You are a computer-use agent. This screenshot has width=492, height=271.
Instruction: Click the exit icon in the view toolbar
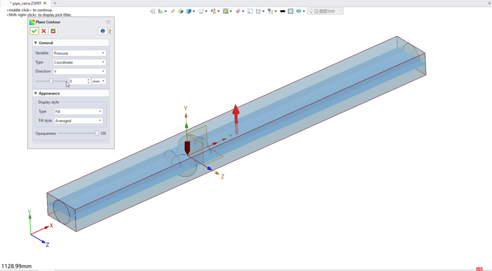point(153,11)
